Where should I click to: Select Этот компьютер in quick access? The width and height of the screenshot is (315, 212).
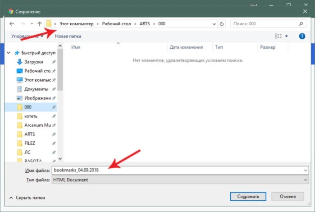pos(33,80)
